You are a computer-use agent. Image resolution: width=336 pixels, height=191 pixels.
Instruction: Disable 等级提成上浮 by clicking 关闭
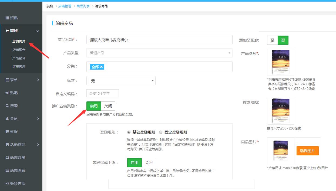click(x=149, y=162)
